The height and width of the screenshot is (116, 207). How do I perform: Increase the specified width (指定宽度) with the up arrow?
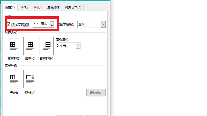(52, 23)
